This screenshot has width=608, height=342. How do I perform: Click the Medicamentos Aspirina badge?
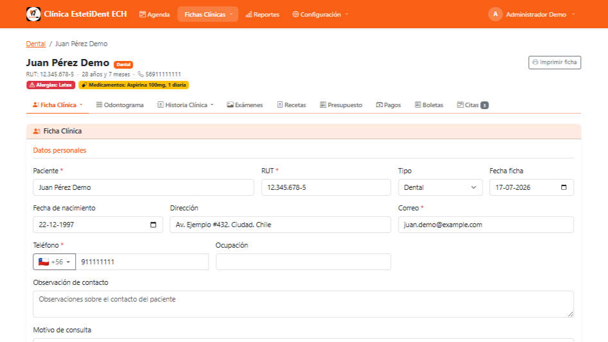tap(134, 85)
